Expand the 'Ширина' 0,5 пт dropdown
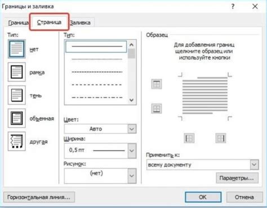The image size is (267, 208). pos(100,151)
